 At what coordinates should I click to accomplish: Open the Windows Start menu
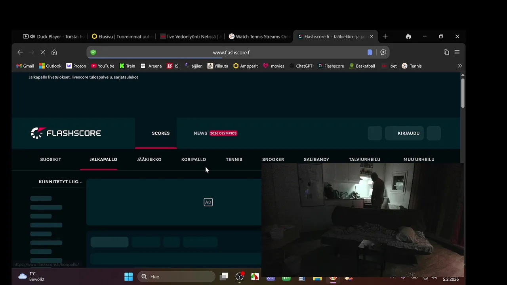click(129, 277)
